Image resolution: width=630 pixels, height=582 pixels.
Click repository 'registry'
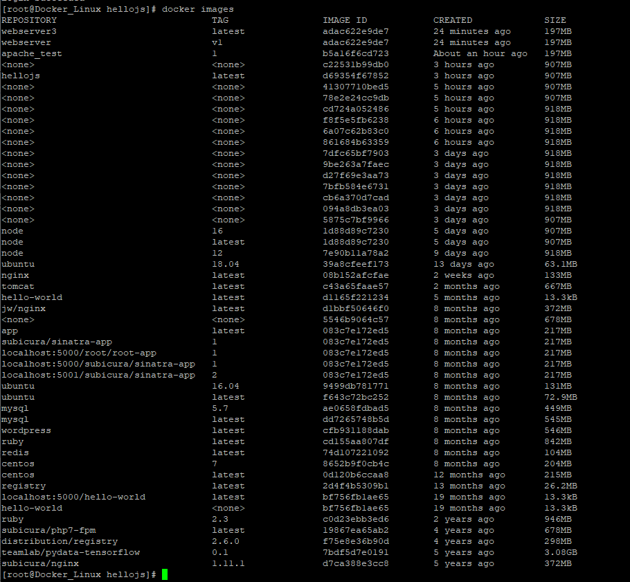(24, 486)
